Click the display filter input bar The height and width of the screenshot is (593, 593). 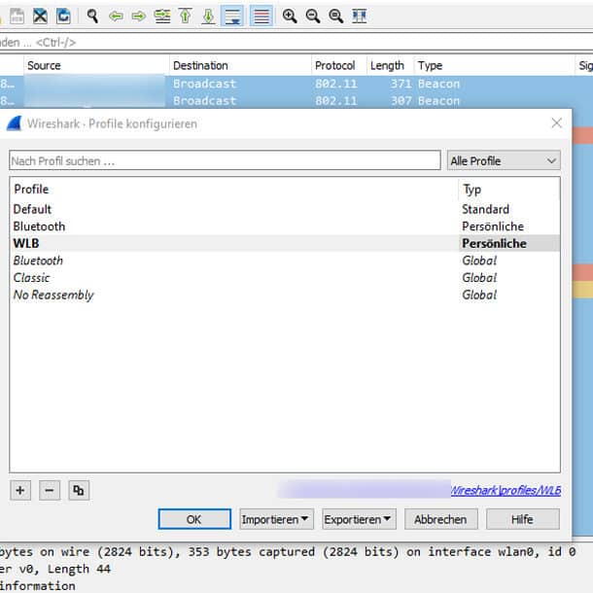[x=296, y=43]
